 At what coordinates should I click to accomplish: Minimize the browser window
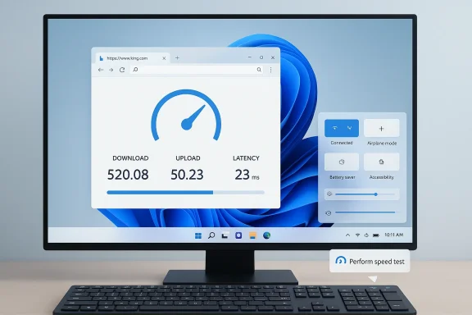click(250, 57)
